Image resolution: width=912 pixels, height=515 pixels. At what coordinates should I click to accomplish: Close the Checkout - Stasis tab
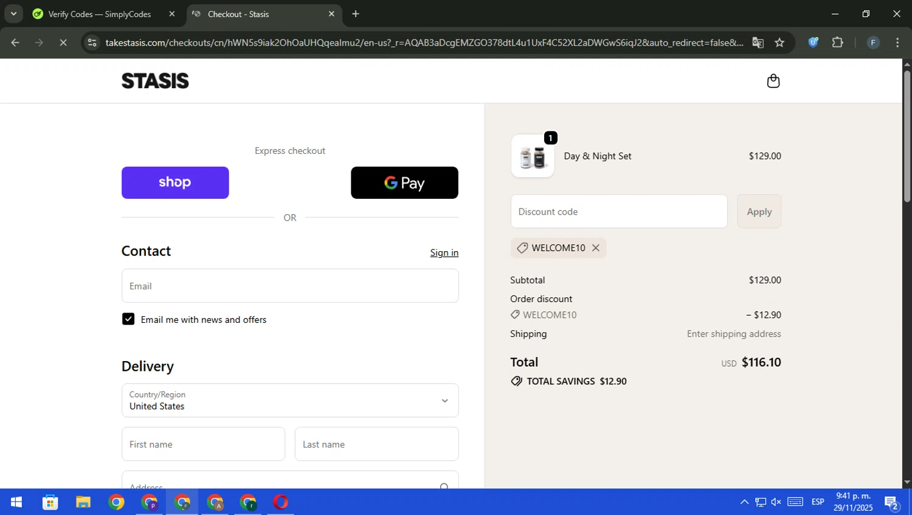point(331,14)
